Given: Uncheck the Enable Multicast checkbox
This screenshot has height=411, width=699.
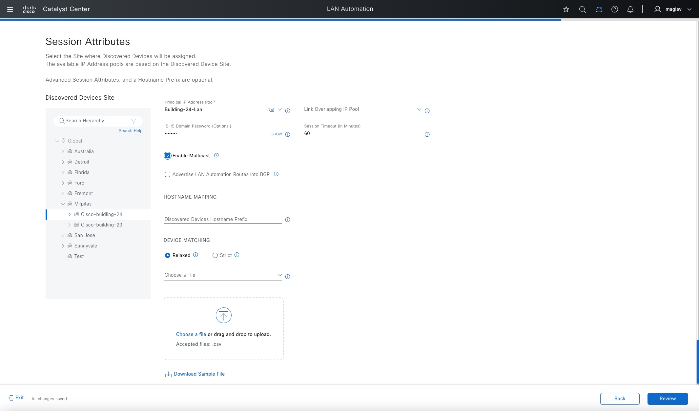Looking at the screenshot, I should tap(168, 156).
